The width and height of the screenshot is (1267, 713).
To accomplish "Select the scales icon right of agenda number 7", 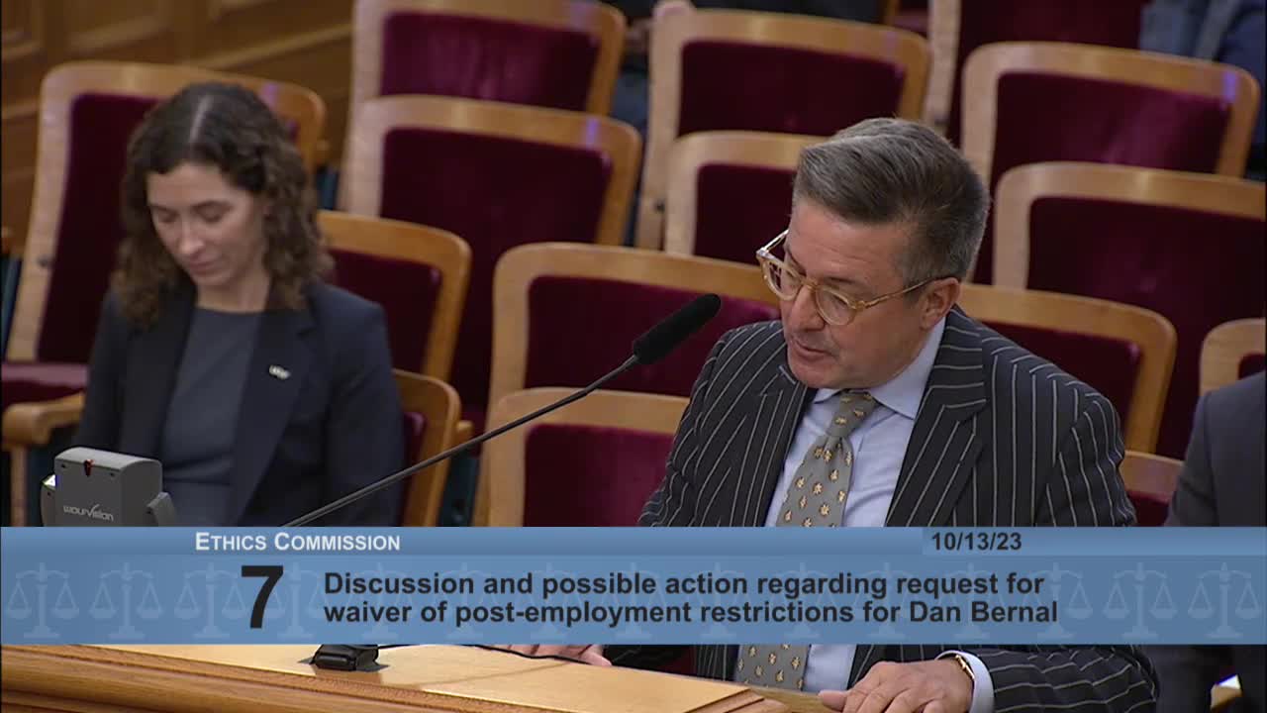I will click(297, 596).
